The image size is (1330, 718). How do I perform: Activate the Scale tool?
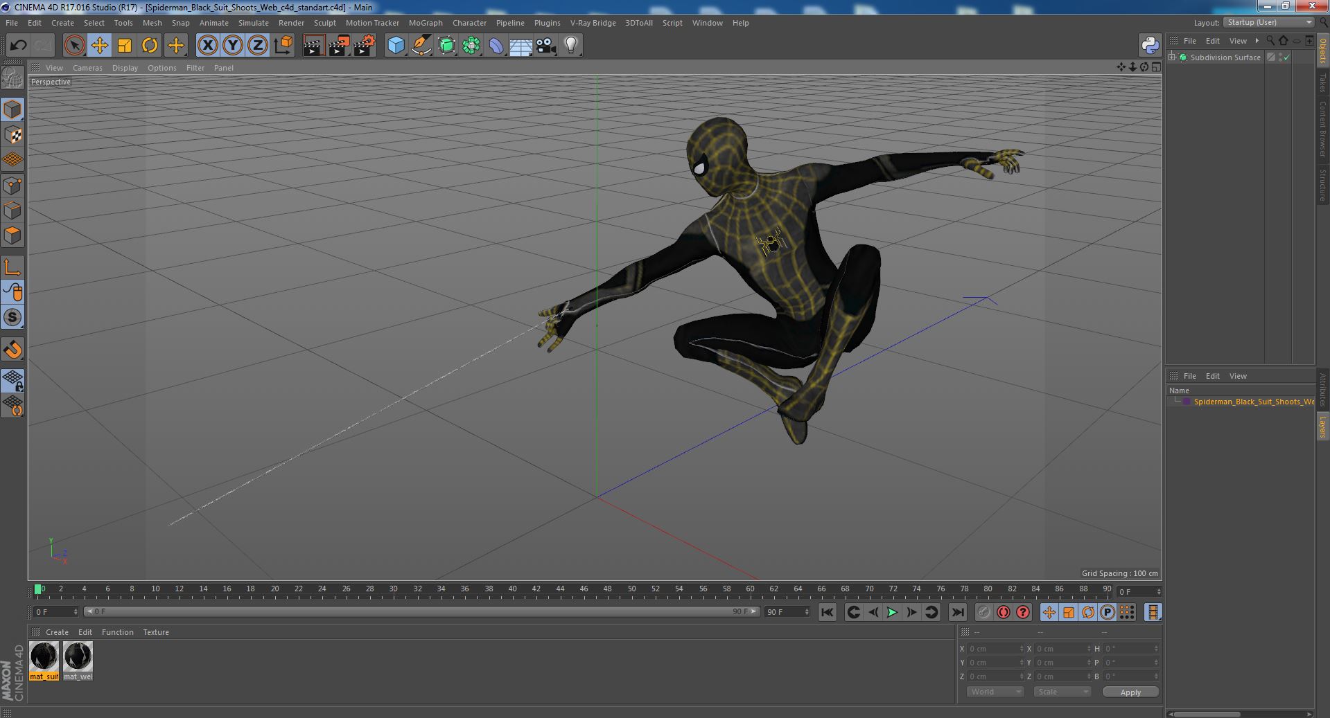(x=125, y=46)
